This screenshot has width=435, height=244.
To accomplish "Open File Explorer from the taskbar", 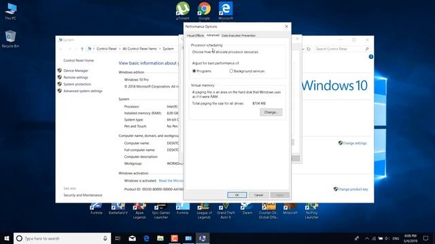I will (160, 238).
